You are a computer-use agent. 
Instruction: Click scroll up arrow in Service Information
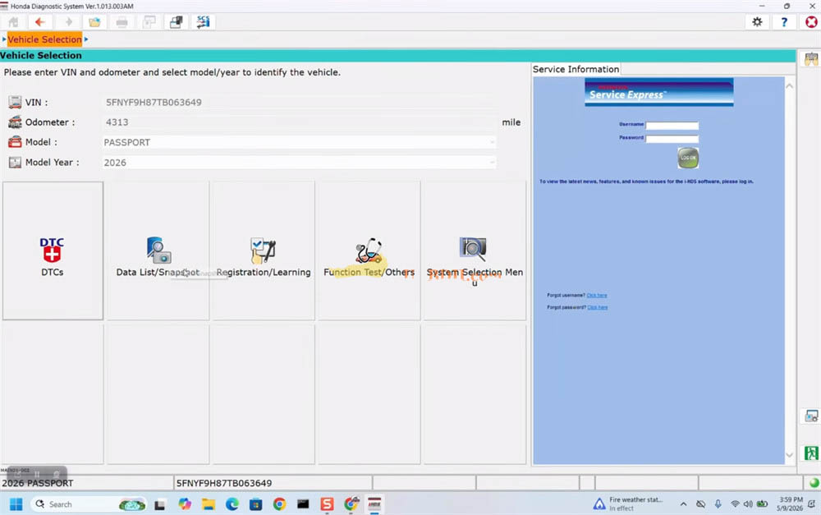(790, 86)
